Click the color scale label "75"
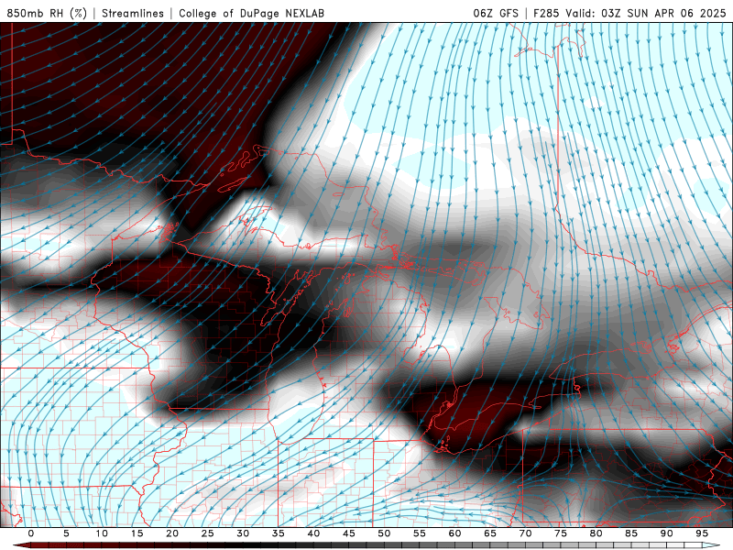The height and width of the screenshot is (550, 733). (561, 533)
